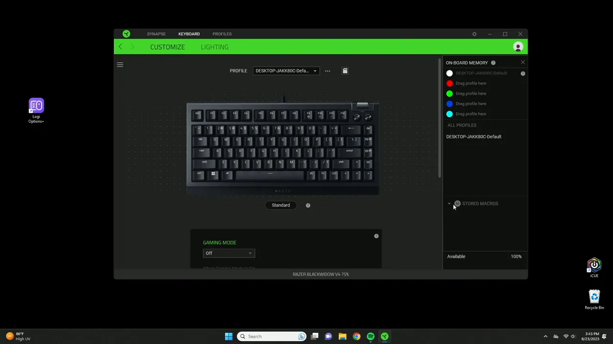This screenshot has height=344, width=613.
Task: Open File Explorer from taskbar
Action: (342, 336)
